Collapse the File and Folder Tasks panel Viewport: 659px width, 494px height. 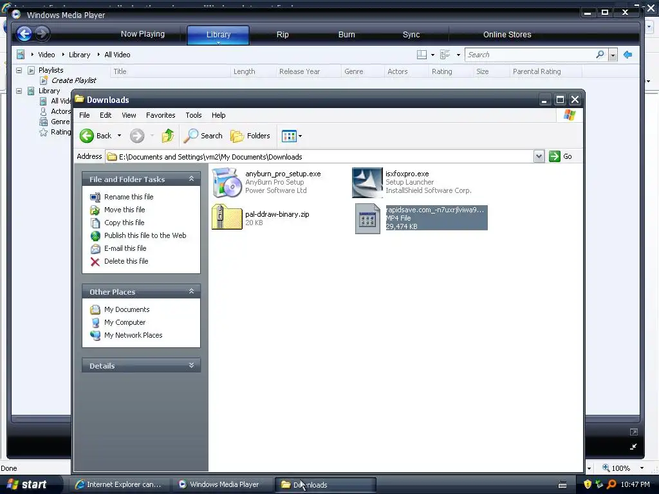click(x=191, y=179)
